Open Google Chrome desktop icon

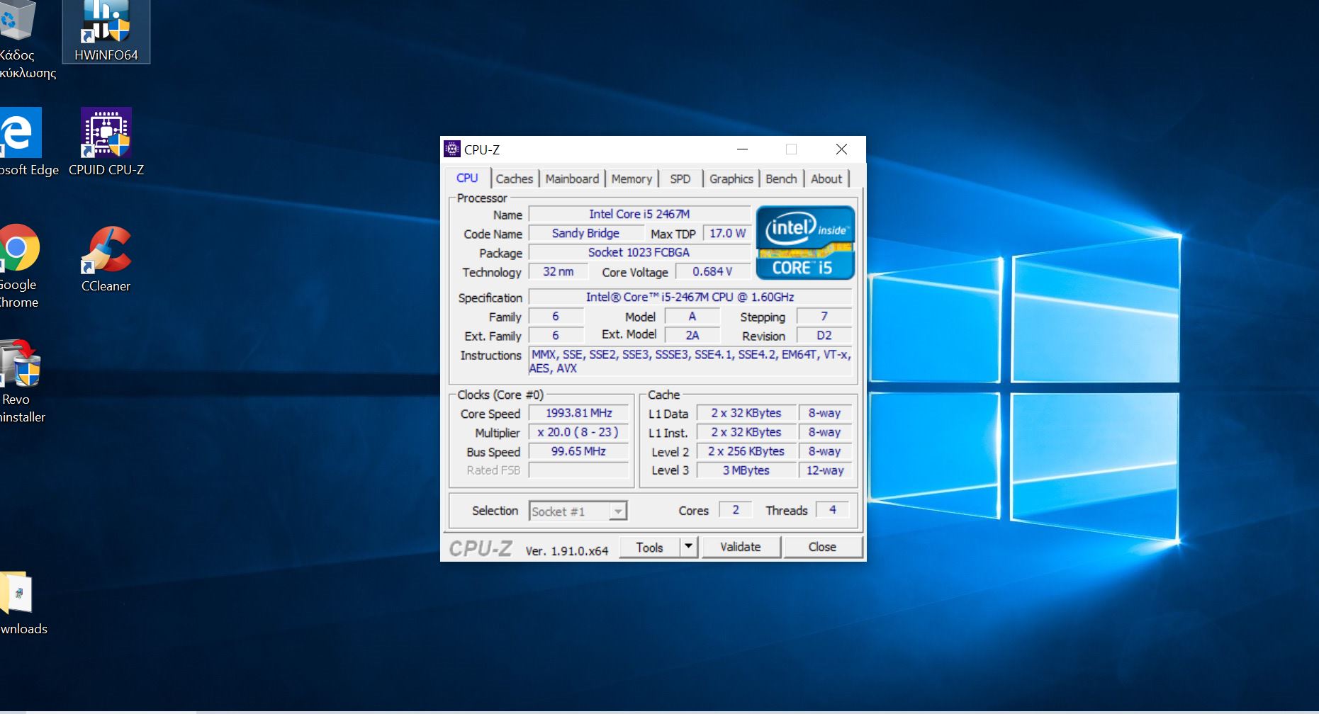click(19, 266)
